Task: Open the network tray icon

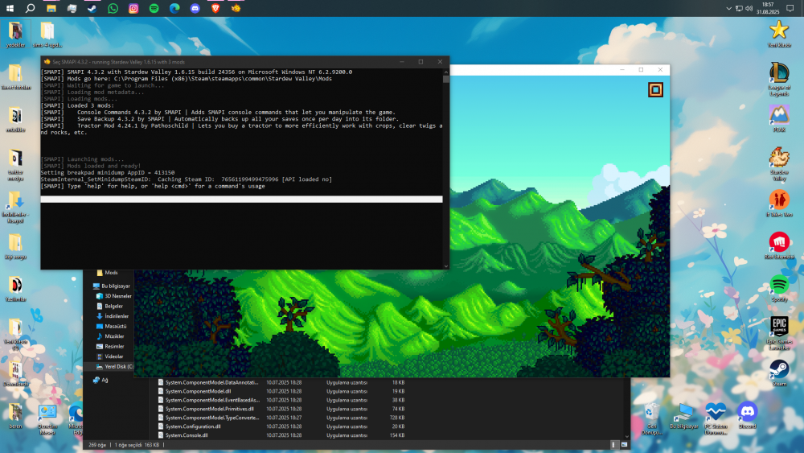Action: click(x=739, y=8)
